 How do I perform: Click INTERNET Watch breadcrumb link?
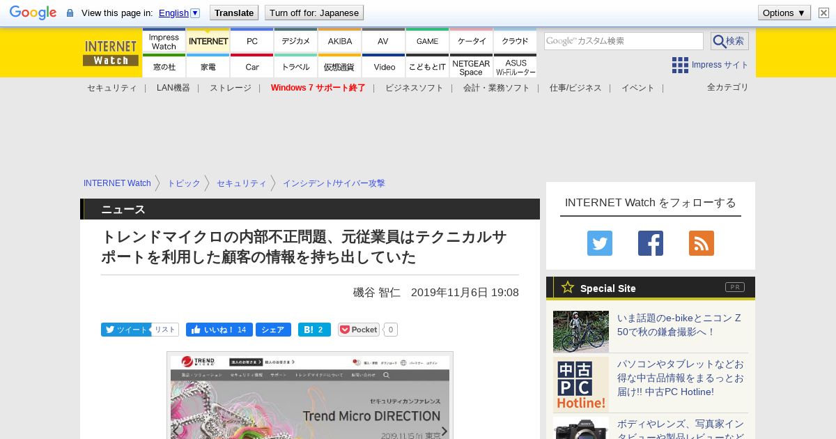[x=117, y=183]
